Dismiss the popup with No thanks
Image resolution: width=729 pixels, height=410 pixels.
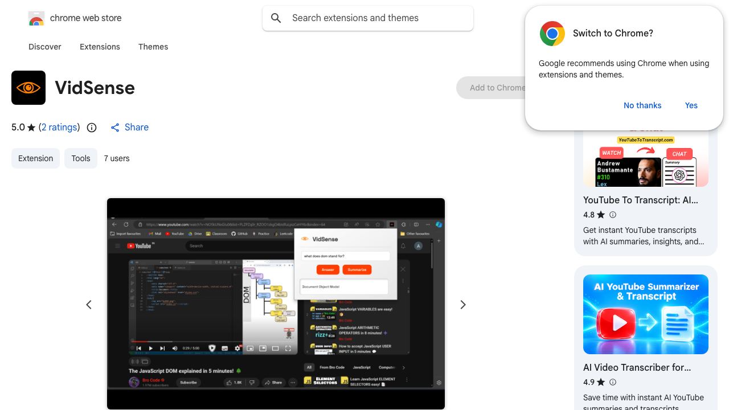[x=642, y=105]
